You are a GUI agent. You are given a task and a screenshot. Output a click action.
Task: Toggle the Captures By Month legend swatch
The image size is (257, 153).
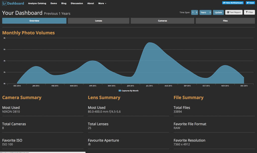pos(120,91)
